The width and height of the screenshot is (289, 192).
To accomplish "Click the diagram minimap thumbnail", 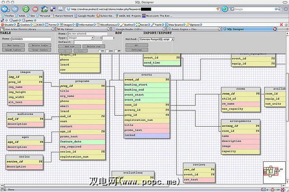I will tap(274, 174).
